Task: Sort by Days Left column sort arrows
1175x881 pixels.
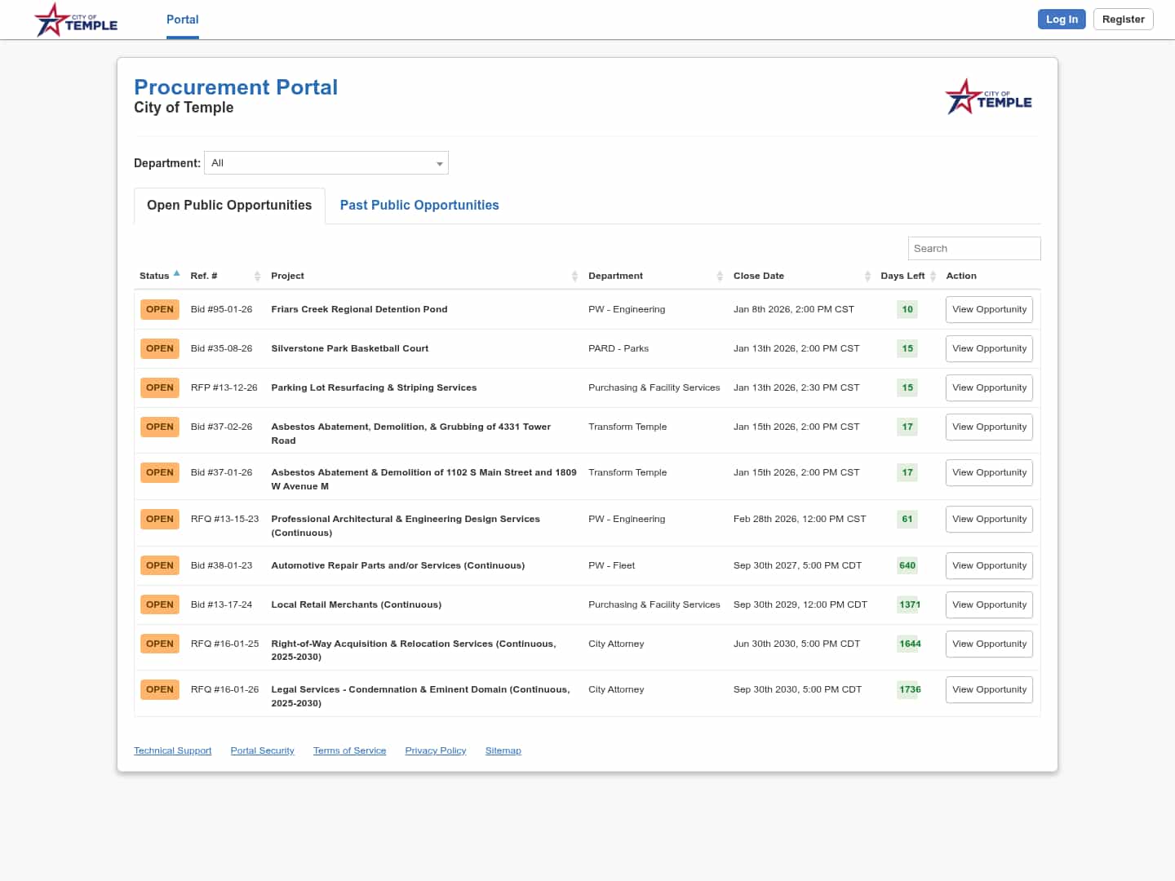Action: 933,277
